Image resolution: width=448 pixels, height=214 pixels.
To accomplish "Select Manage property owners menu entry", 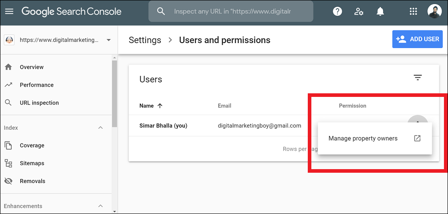I will [x=375, y=139].
